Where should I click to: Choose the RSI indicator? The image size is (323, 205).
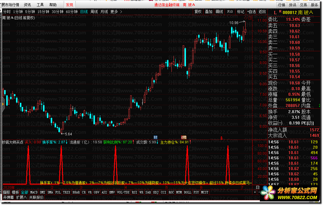coord(135,192)
